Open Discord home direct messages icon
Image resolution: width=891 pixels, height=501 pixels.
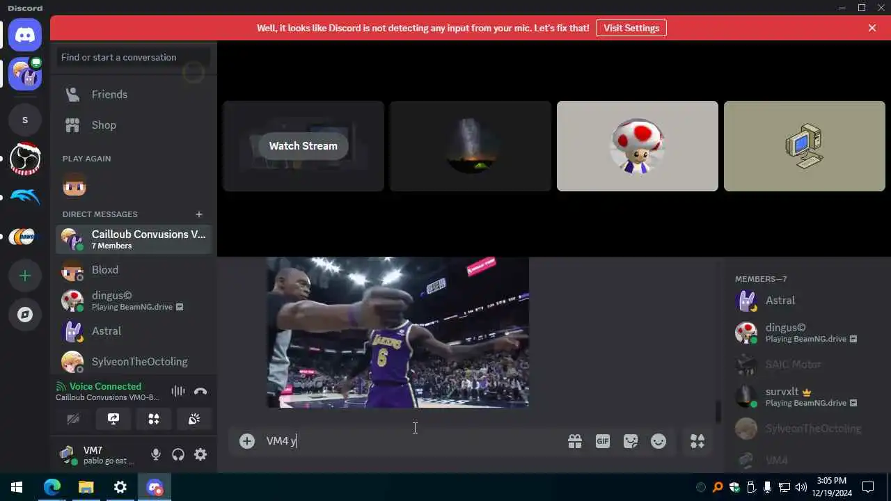(x=25, y=35)
